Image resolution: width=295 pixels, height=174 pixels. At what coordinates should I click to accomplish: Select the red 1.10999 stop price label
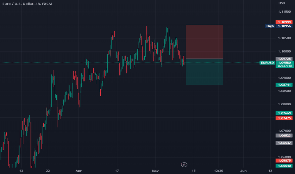point(284,22)
